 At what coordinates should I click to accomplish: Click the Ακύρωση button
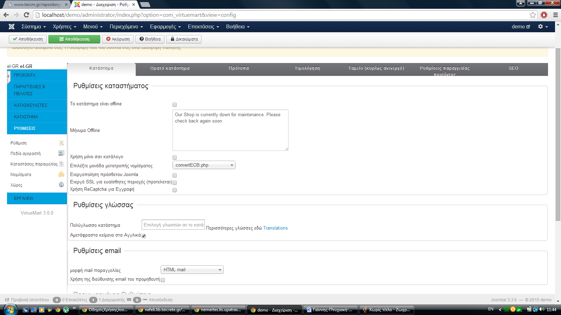(x=118, y=39)
